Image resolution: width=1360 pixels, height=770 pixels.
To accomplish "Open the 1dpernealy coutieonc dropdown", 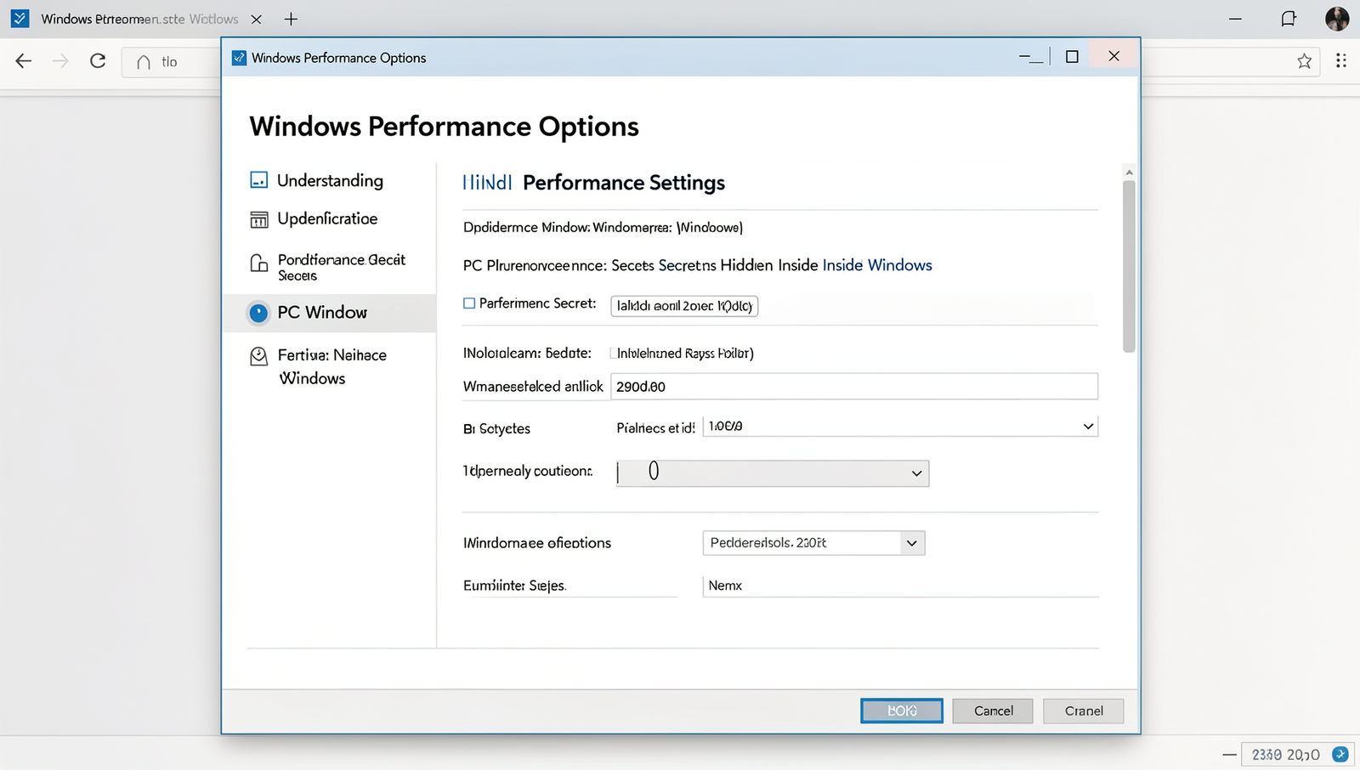I will (x=773, y=473).
